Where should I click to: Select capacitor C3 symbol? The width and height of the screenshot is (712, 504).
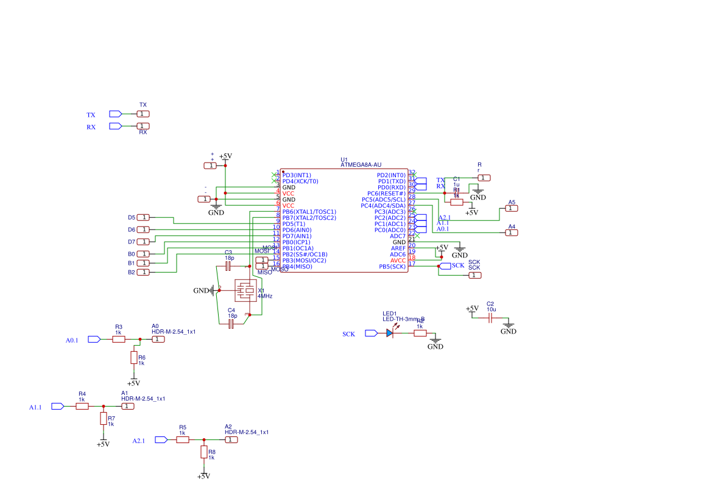228,267
